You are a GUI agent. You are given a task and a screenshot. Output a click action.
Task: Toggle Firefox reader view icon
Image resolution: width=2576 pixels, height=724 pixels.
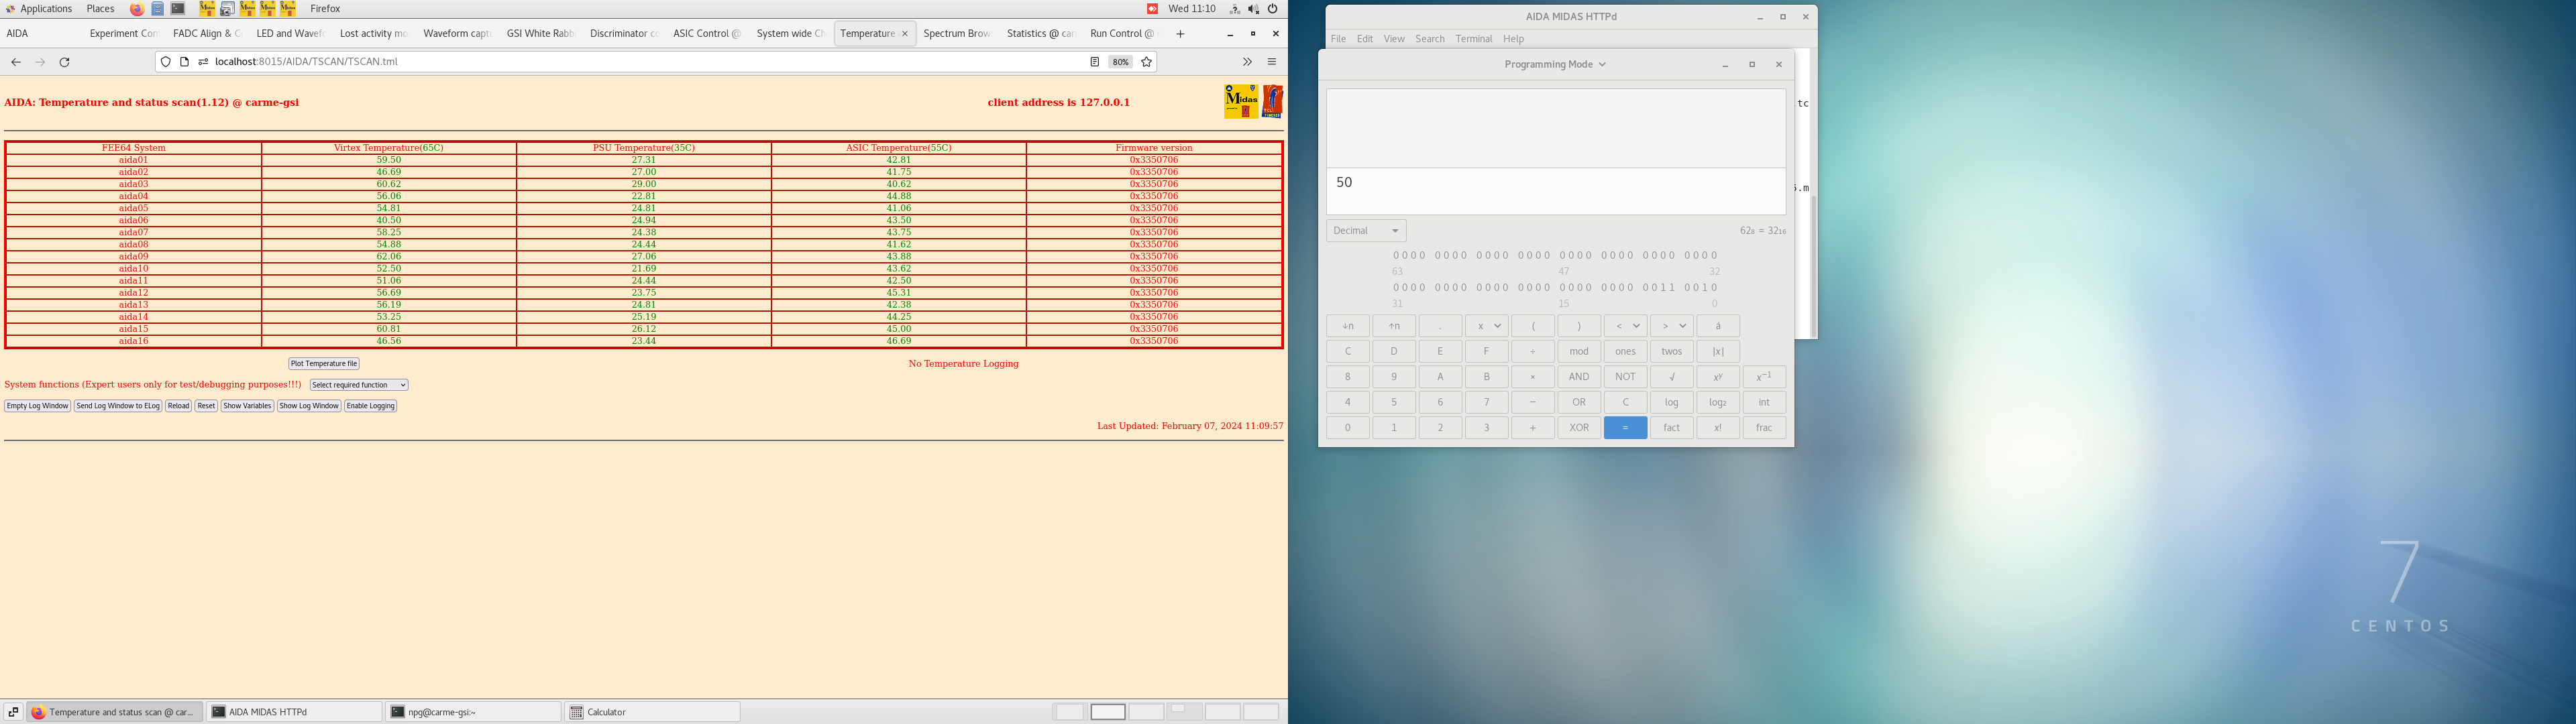tap(1094, 62)
